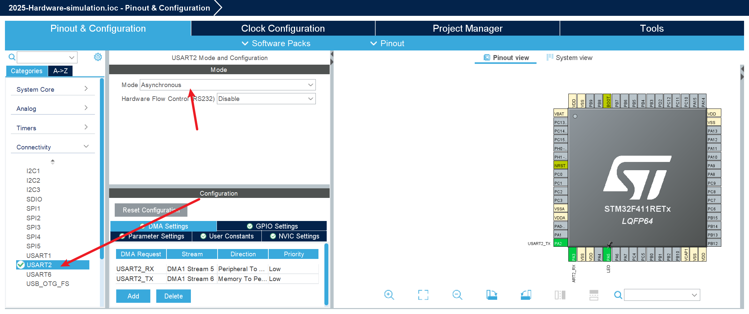Select USART6 in the Connectivity list
This screenshot has width=749, height=314.
coord(39,274)
